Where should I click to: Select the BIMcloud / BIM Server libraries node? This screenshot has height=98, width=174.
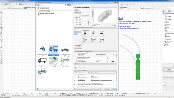46,13
